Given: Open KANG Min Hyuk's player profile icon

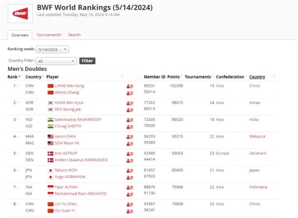Looking at the screenshot, I should click(130, 103).
